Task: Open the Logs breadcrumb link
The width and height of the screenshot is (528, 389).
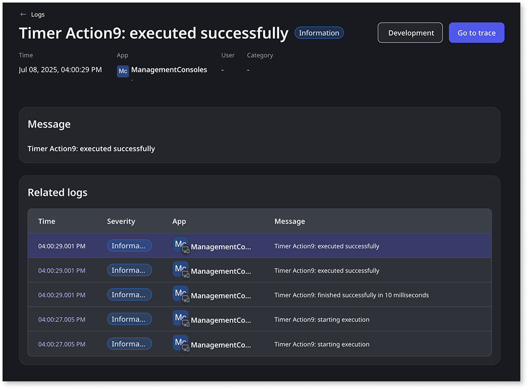Action: coord(37,14)
